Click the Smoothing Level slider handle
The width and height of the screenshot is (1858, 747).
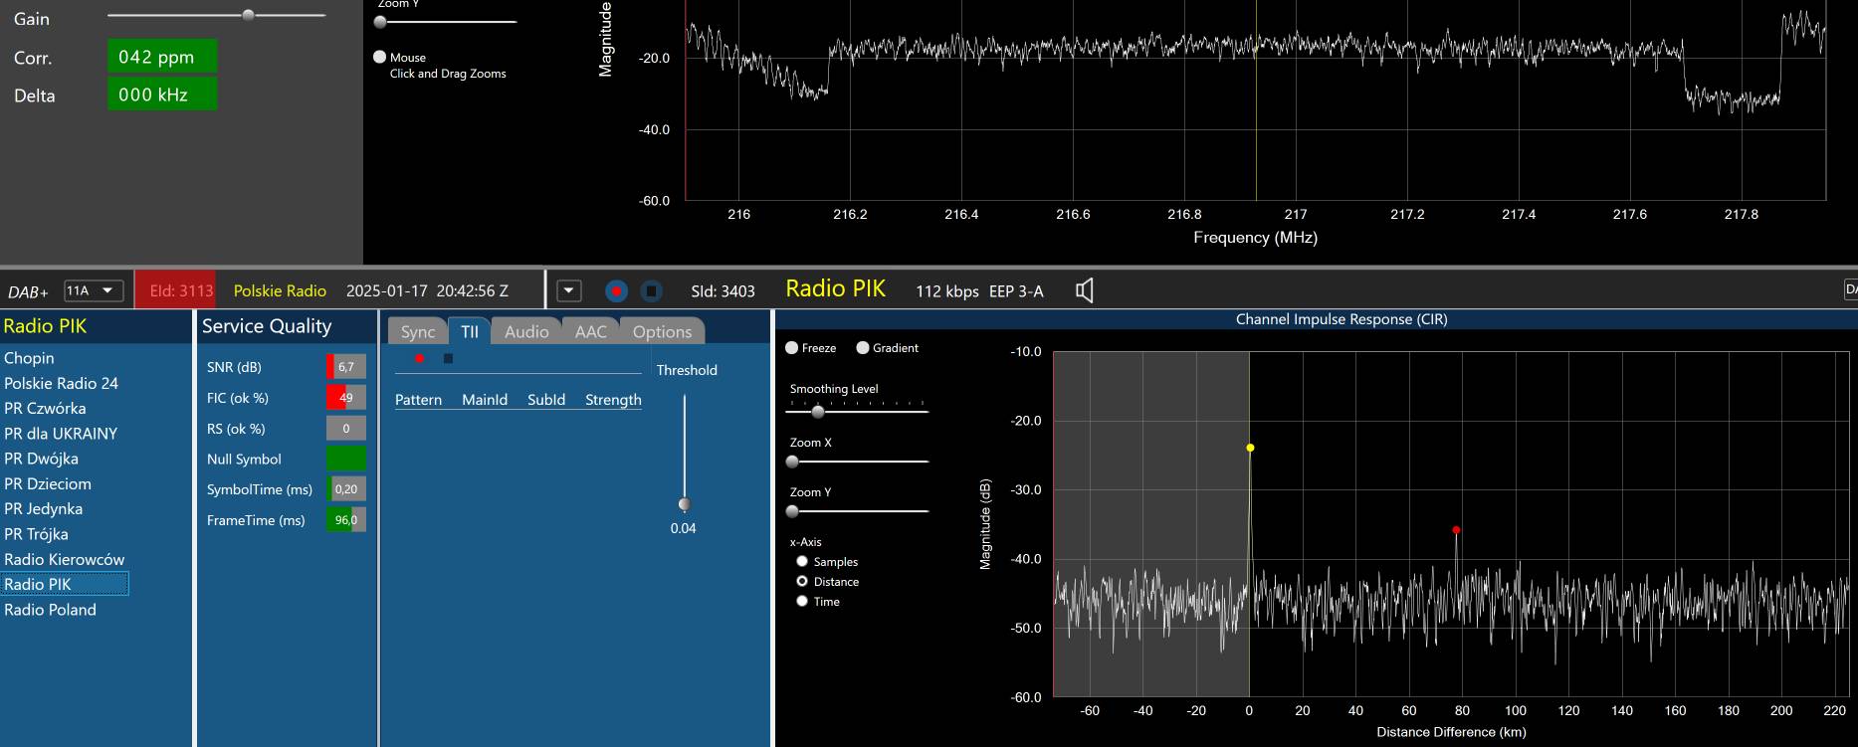[818, 412]
